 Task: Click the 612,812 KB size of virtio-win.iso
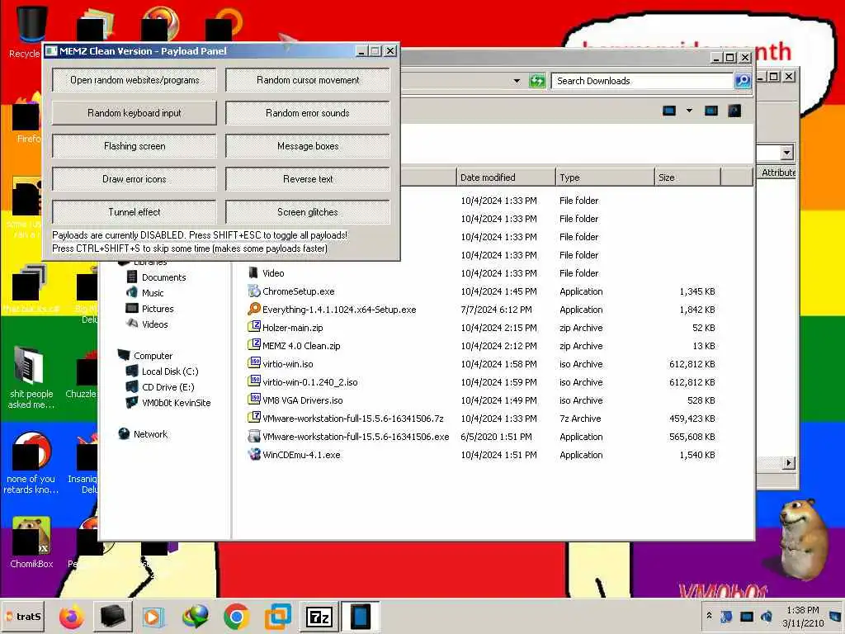(x=692, y=364)
